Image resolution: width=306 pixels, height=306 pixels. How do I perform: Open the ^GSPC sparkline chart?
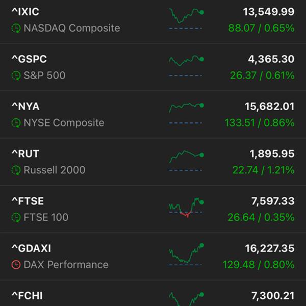pyautogui.click(x=186, y=66)
